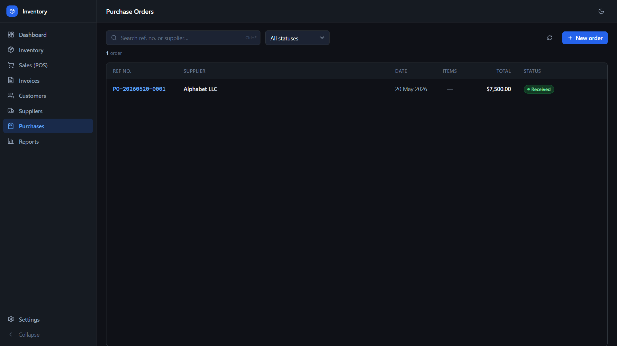Click the plus icon on New order

570,38
